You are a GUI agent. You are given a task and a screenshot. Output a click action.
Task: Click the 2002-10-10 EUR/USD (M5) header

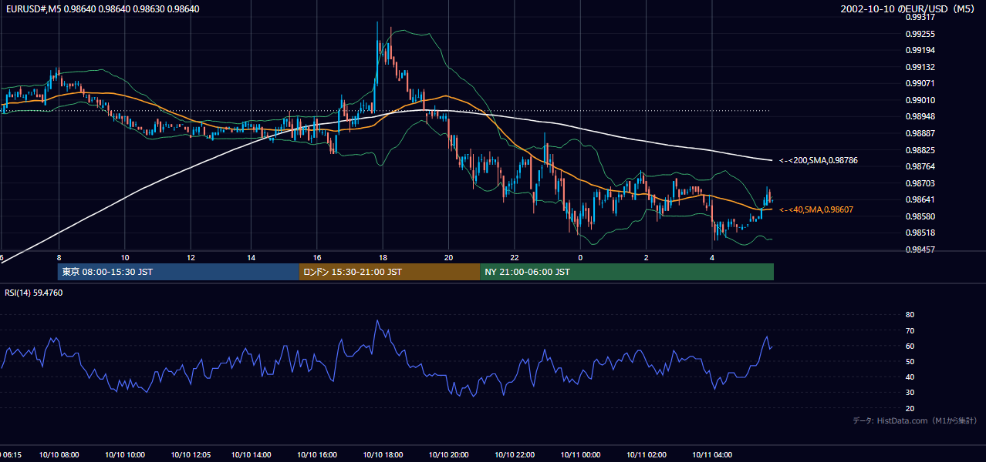[x=909, y=9]
